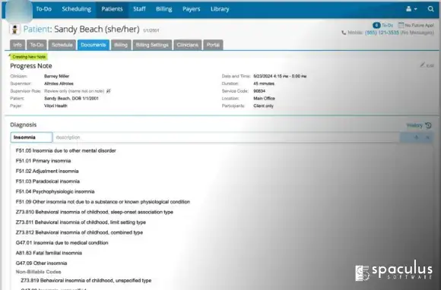
Task: Select Z73.812 combined type
Action: [x=79, y=232]
